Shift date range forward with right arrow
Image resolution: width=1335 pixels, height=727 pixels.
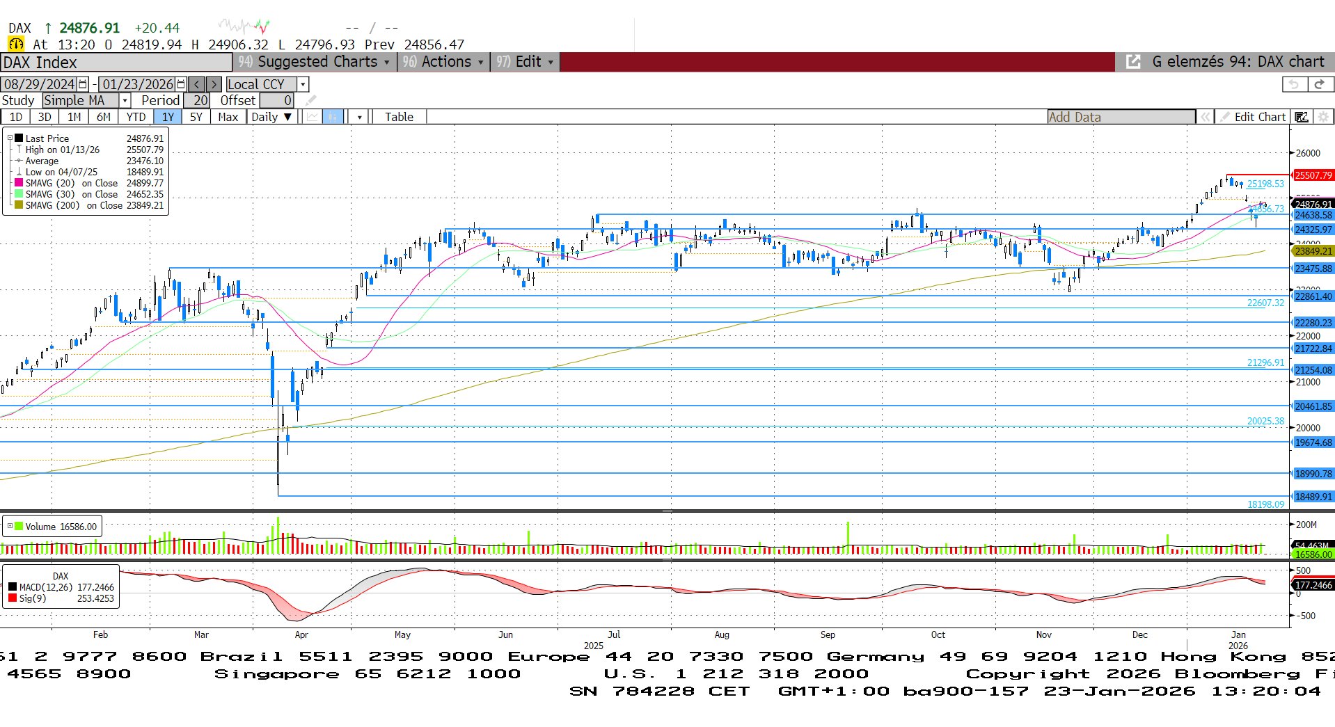[x=214, y=84]
